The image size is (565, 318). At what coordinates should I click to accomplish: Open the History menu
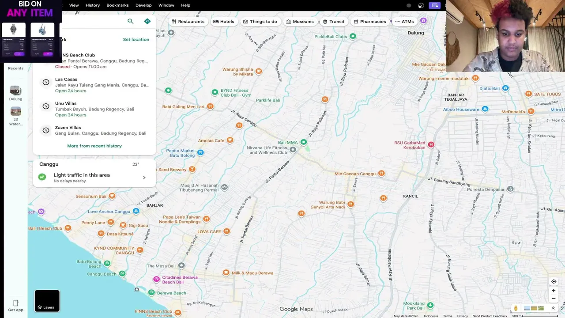point(93,5)
